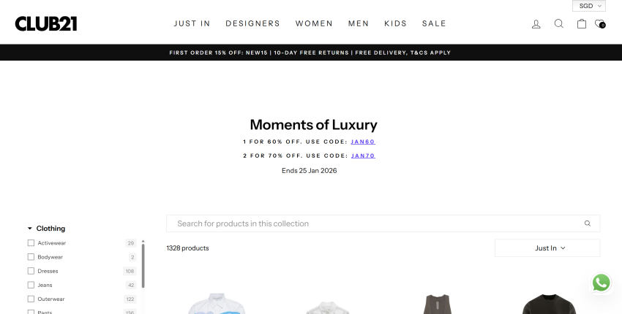The width and height of the screenshot is (622, 314).
Task: Open the SGD currency dropdown
Action: pos(589,6)
